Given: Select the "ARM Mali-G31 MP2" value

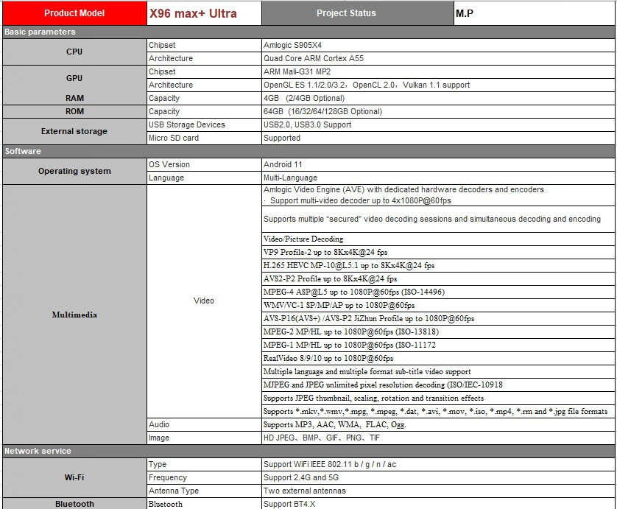Looking at the screenshot, I should pyautogui.click(x=438, y=71).
